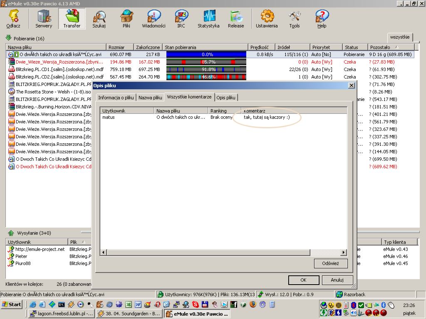Switch to Soundgarden taskbar window
426x319 pixels.
click(129, 314)
